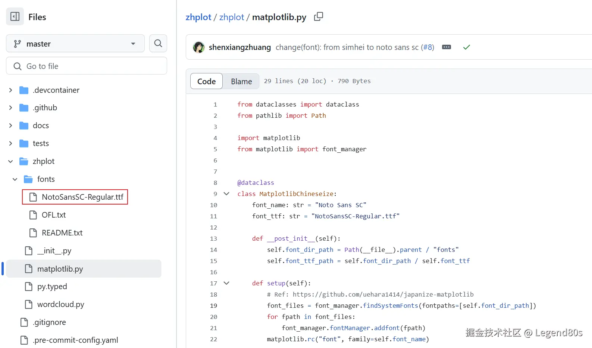Click the NotoSansSC-Regular.ttf file icon

point(33,197)
